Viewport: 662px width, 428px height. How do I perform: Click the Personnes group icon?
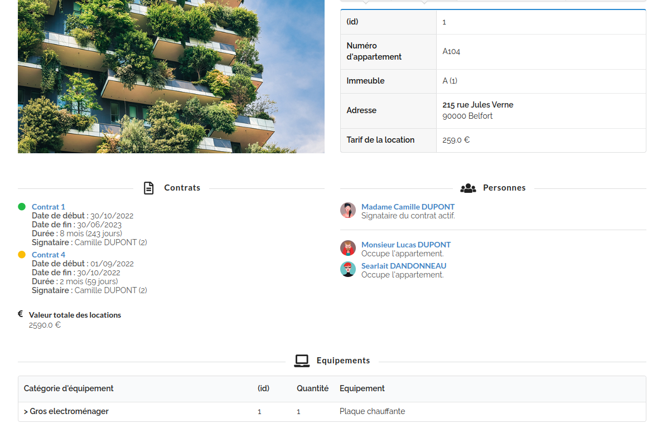click(468, 188)
